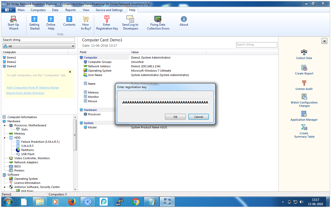331x208 pixels.
Task: Click Create Summary Table
Action: point(304,131)
